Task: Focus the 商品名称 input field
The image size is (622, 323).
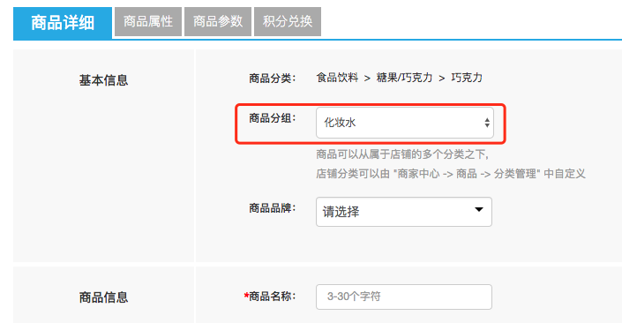Action: tap(404, 297)
